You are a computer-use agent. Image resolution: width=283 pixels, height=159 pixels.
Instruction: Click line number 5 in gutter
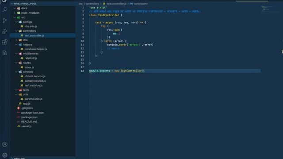(x=83, y=23)
